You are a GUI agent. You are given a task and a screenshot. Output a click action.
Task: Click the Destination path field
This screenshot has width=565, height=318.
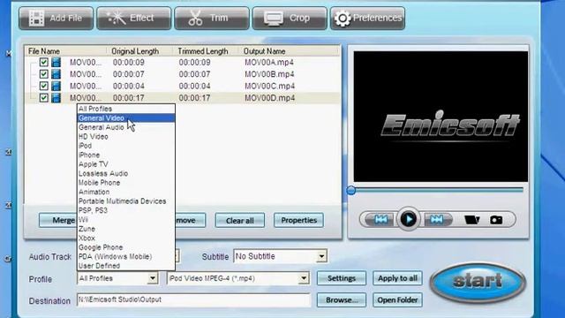point(193,300)
